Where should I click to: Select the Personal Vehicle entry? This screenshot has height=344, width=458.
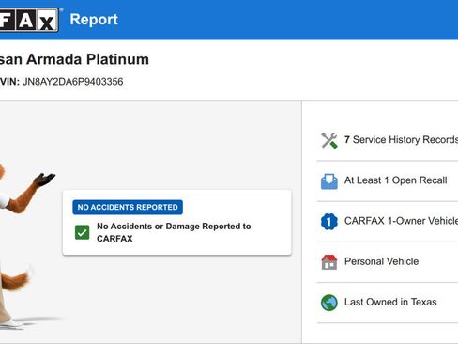click(381, 261)
